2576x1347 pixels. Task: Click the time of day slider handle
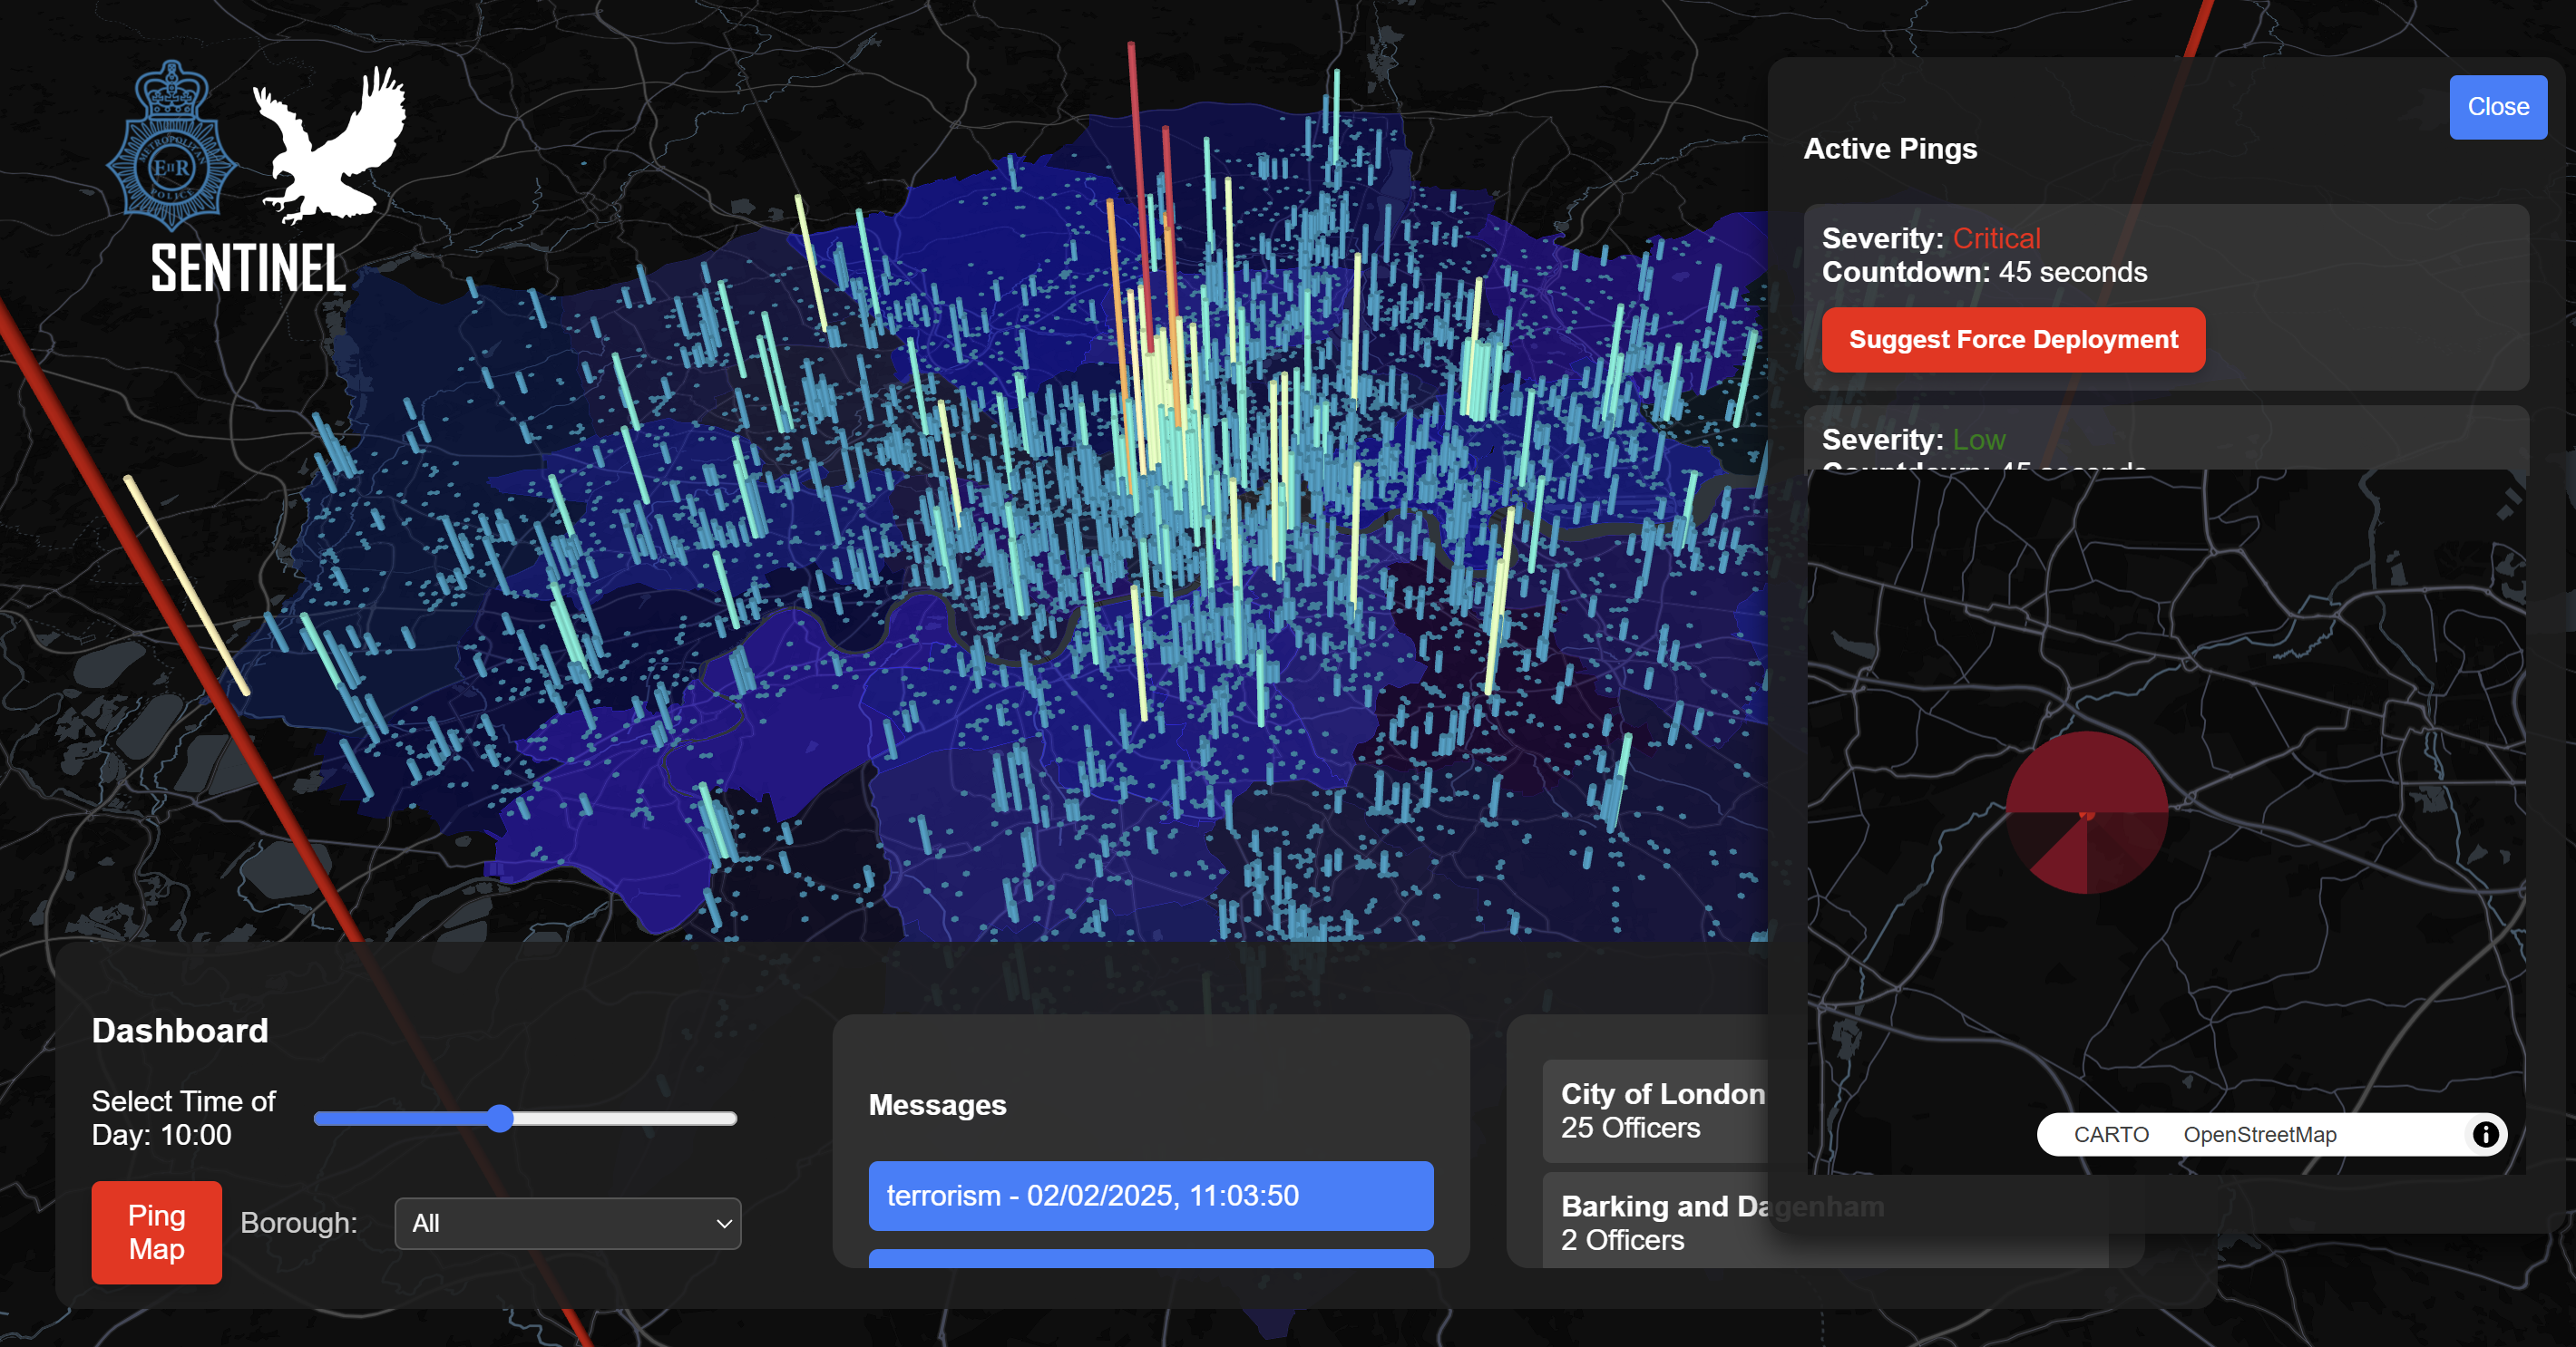(501, 1119)
